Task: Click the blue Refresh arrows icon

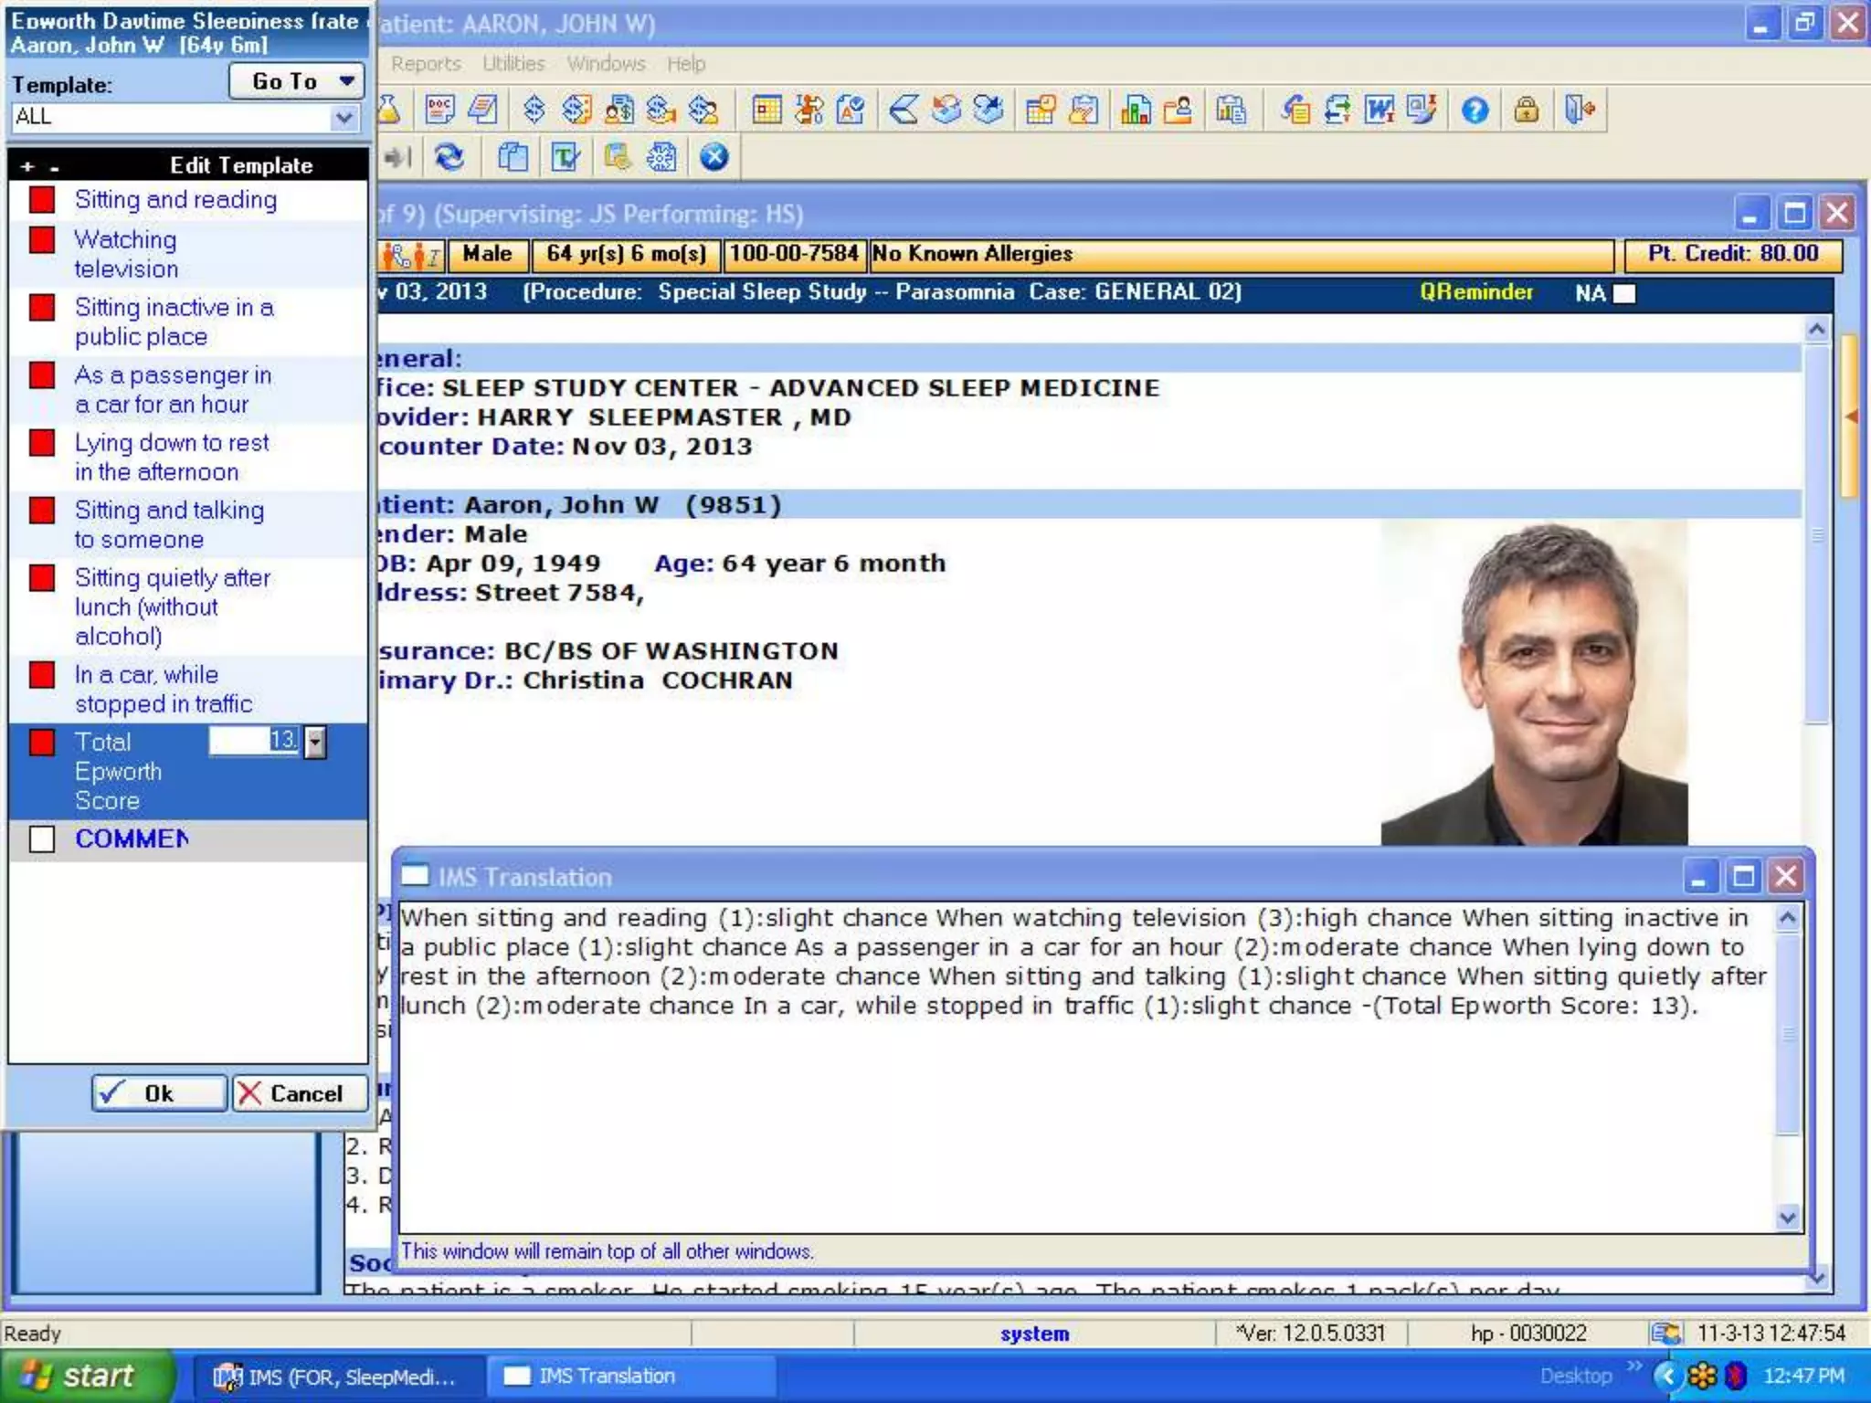Action: pyautogui.click(x=449, y=157)
